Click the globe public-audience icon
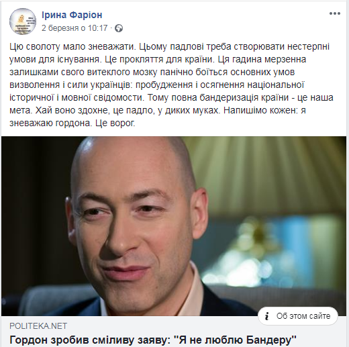This screenshot has height=347, width=349. (119, 28)
